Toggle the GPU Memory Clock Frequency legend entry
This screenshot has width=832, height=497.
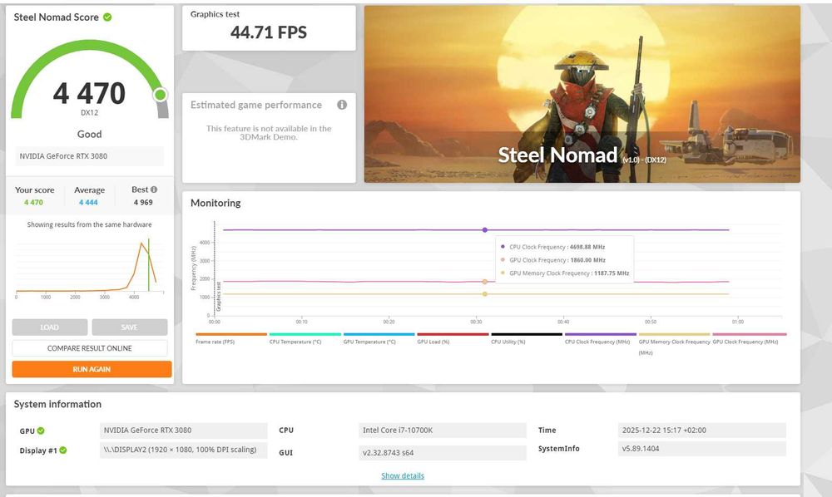(x=675, y=344)
